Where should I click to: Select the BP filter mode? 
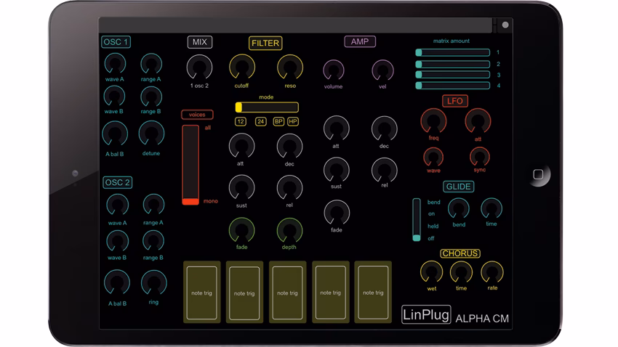pyautogui.click(x=278, y=121)
